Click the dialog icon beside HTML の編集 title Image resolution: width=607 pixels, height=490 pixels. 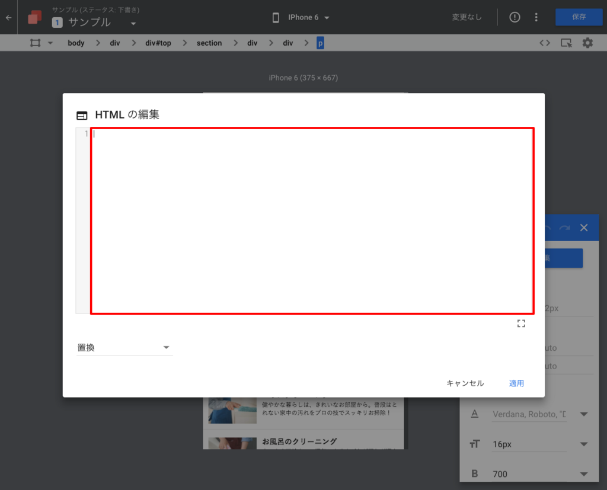point(81,115)
